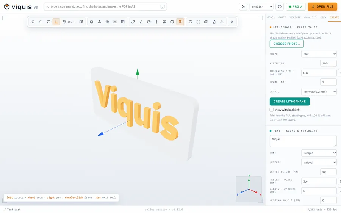
Task: Click the '3,262 tris · 120 fps' status
Action: (322, 210)
